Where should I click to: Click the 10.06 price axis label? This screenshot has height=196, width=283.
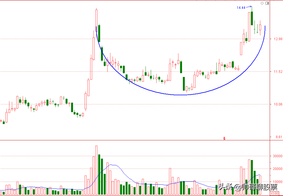(x=278, y=104)
